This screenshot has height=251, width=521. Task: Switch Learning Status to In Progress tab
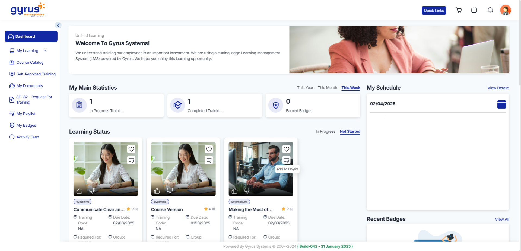(325, 131)
